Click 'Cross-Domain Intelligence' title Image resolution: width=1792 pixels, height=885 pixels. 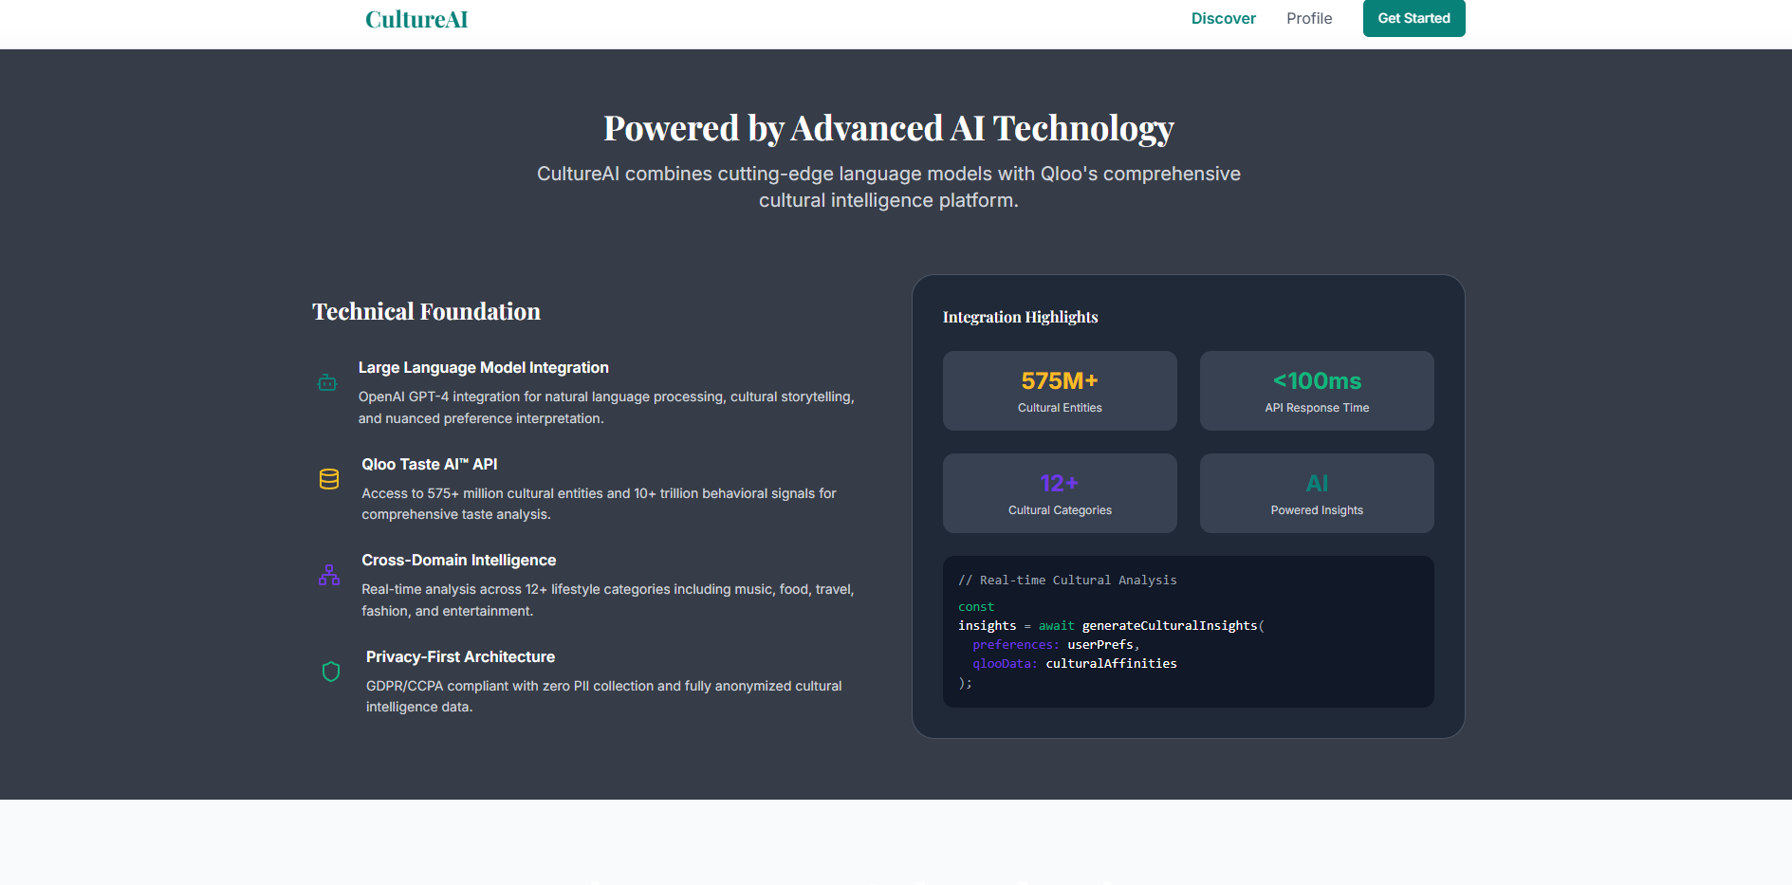coord(459,560)
